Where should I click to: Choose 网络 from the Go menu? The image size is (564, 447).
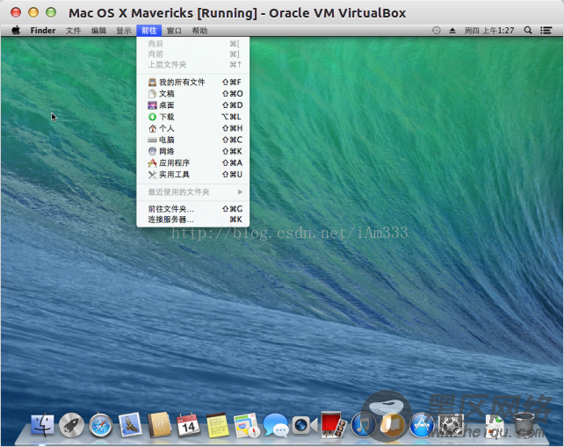point(193,151)
